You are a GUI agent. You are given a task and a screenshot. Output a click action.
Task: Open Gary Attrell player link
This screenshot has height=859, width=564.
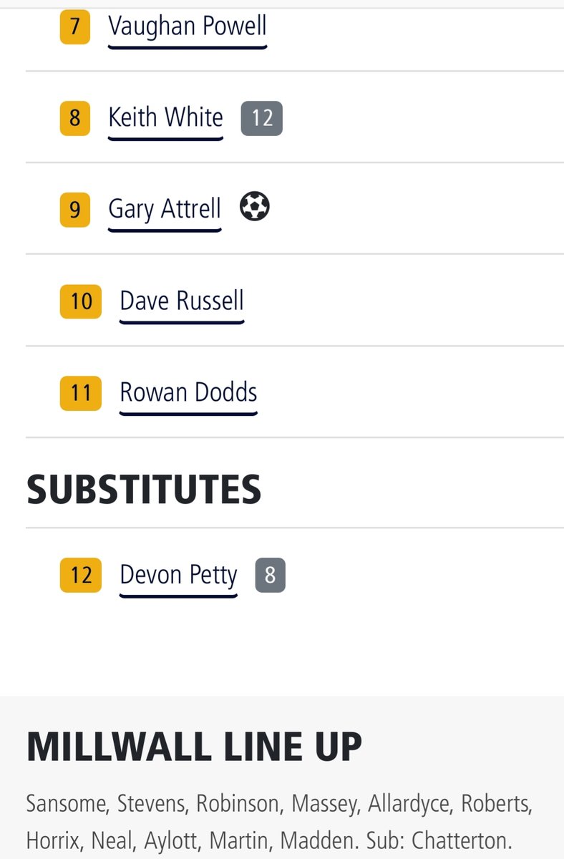[x=165, y=209]
